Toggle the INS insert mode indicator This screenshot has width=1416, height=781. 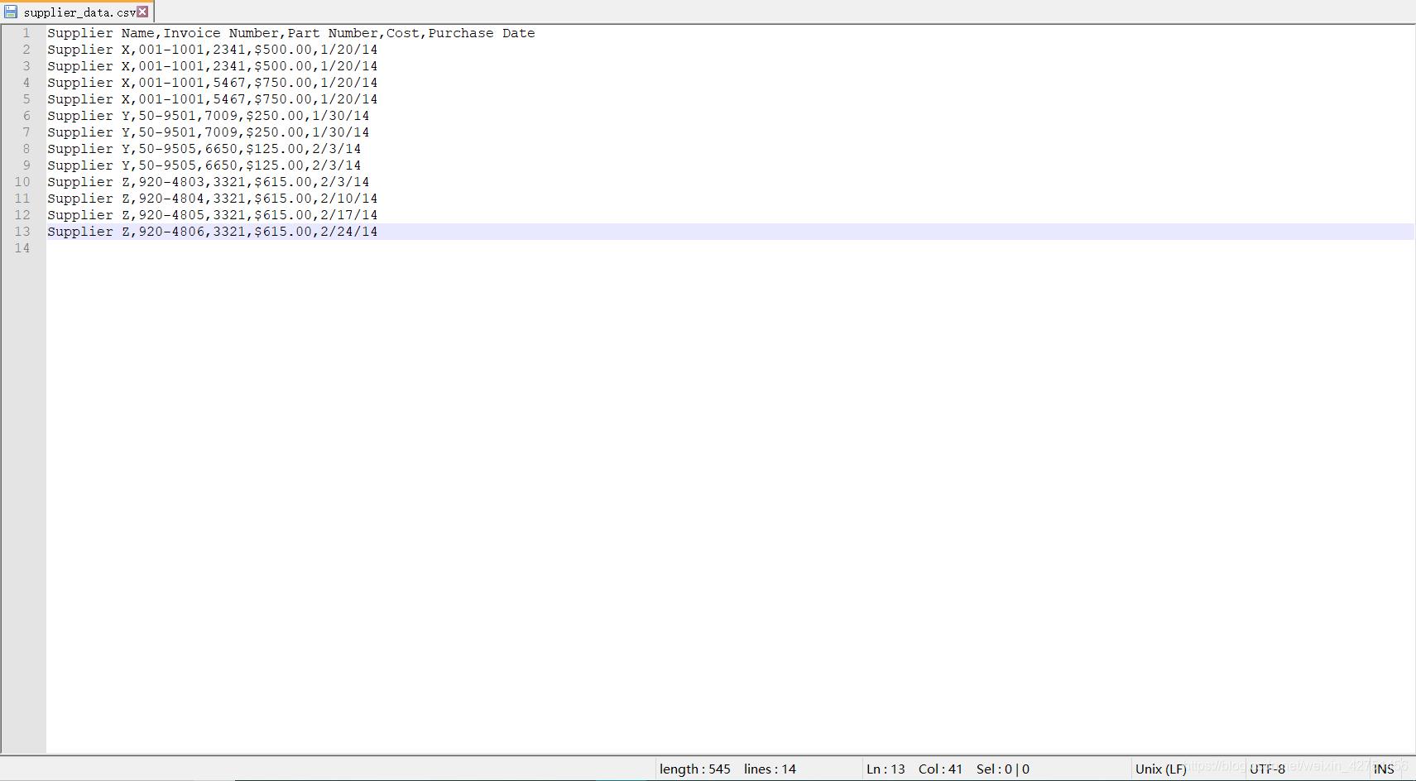point(1384,769)
